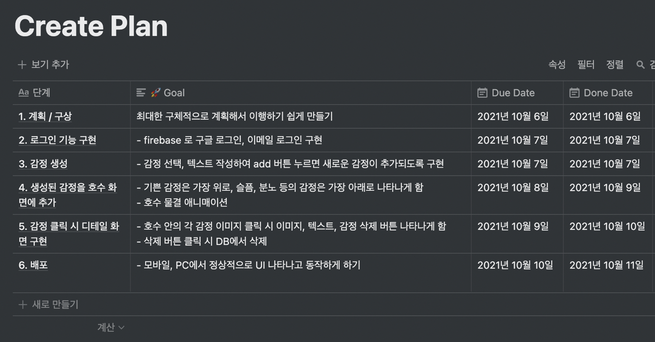Open the '2. 로그인 기능 구현' page
The image size is (655, 342).
click(57, 140)
